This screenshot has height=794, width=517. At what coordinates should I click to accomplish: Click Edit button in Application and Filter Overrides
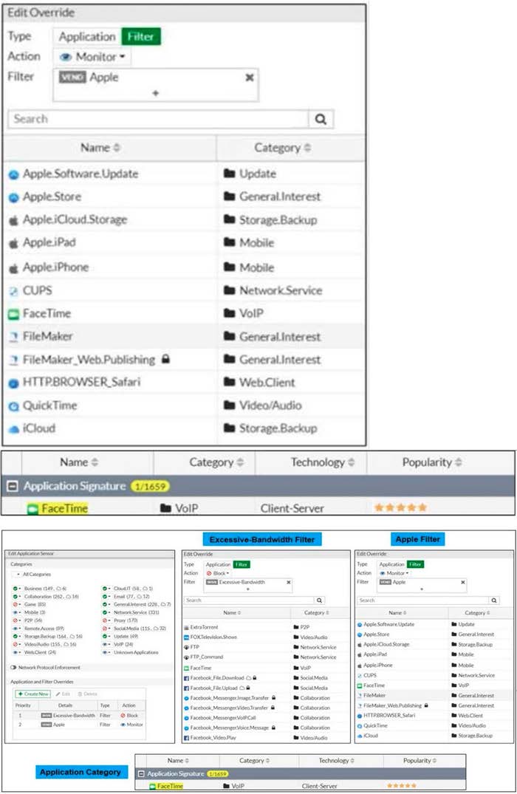tap(63, 694)
